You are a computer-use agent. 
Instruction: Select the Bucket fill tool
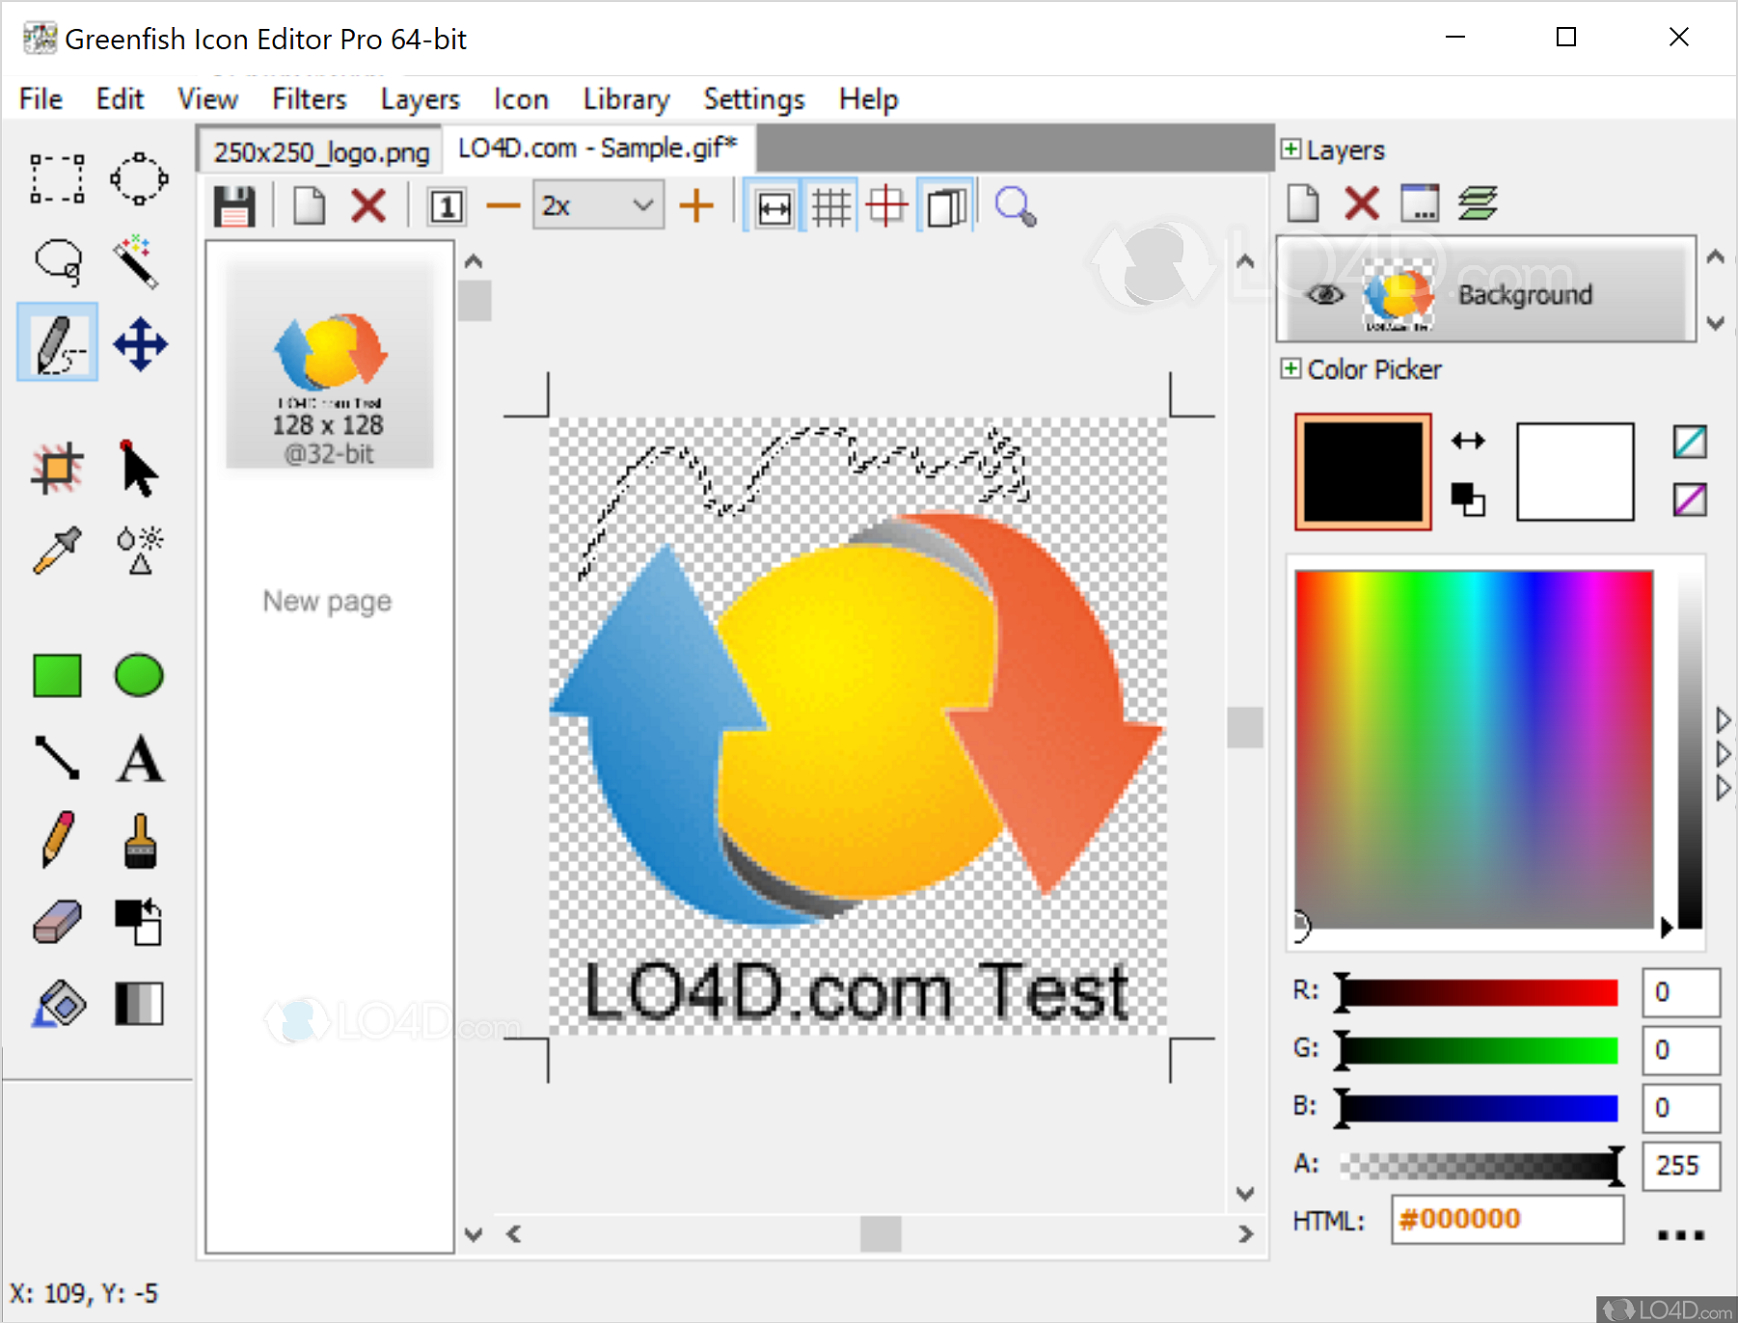59,1004
